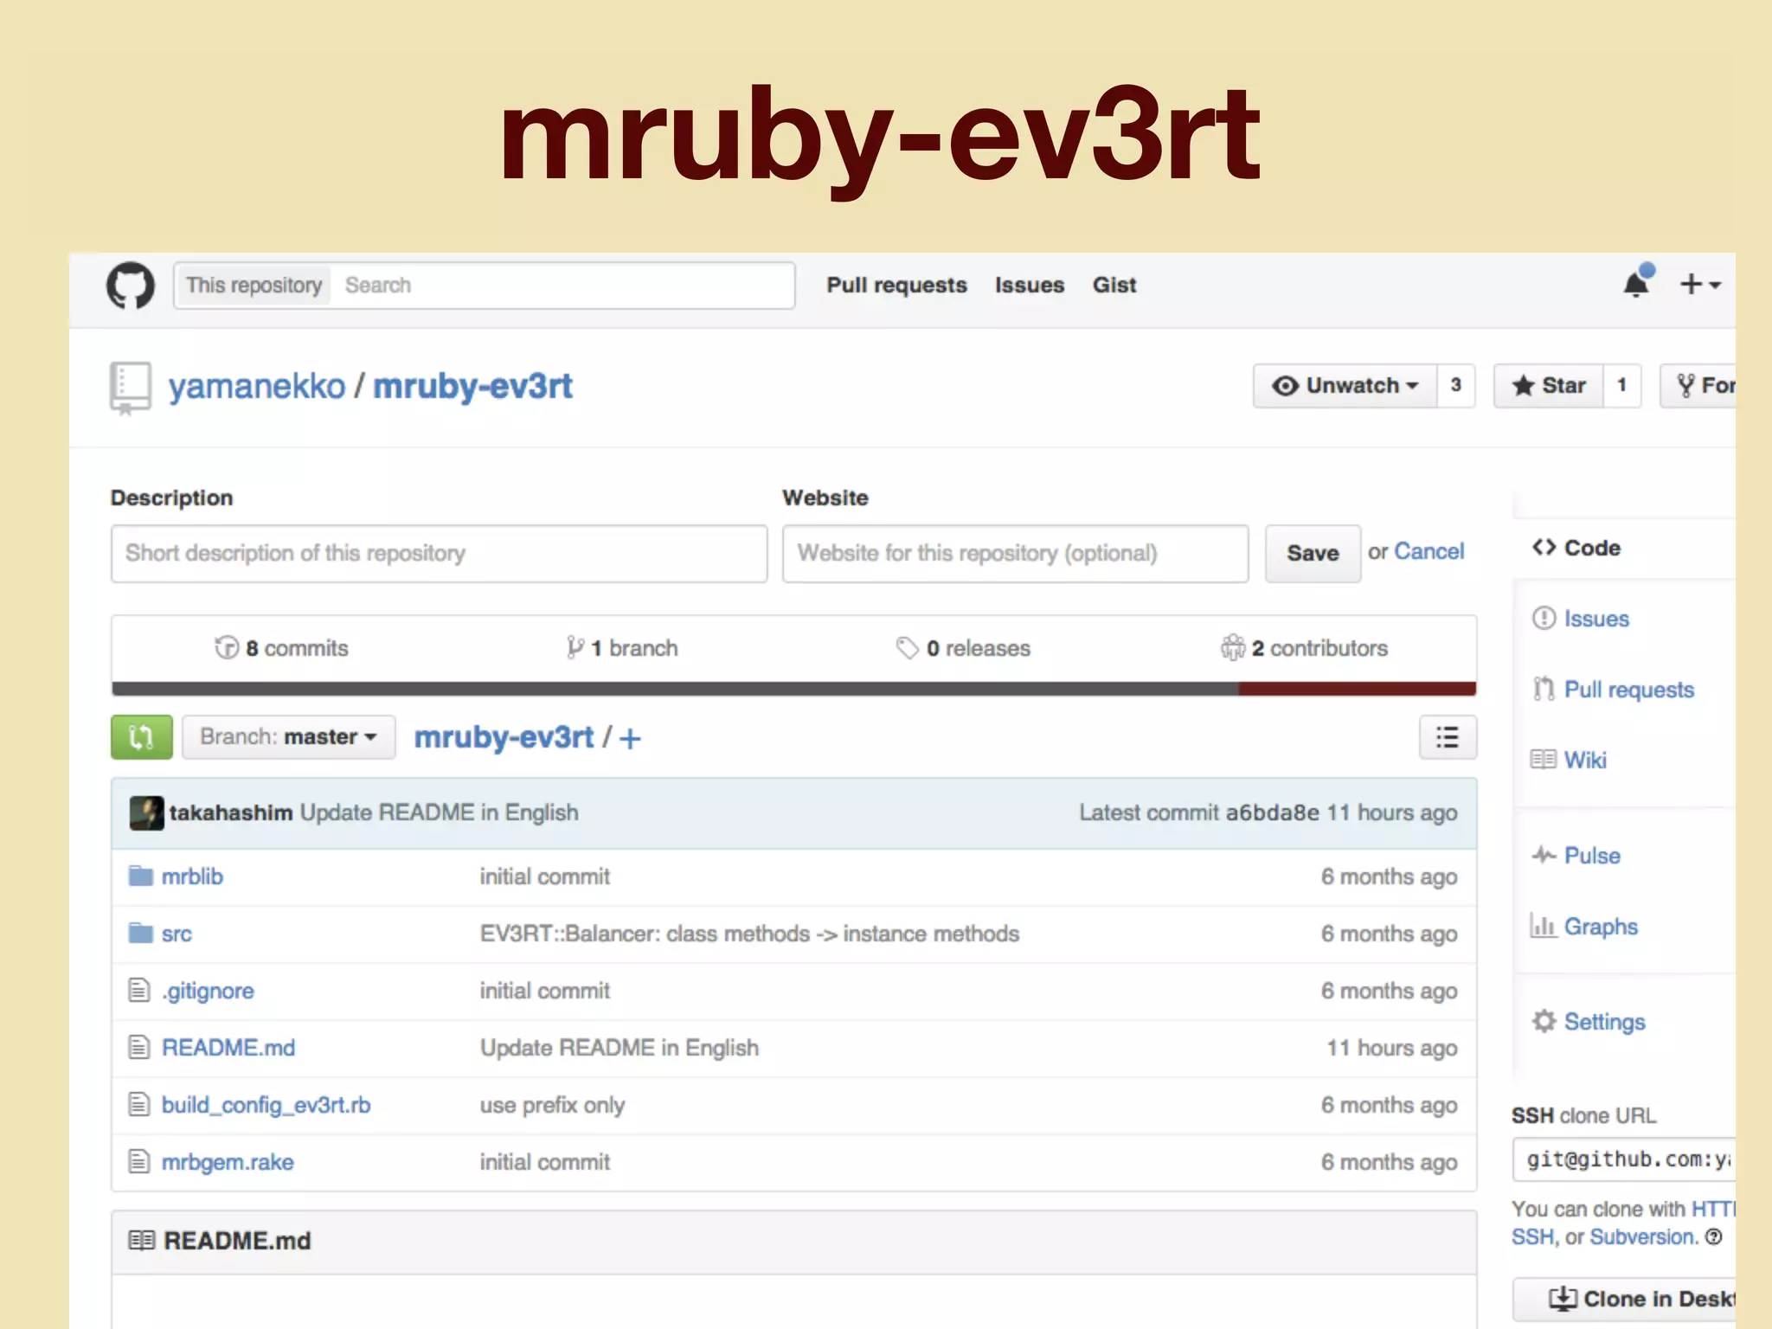The width and height of the screenshot is (1772, 1329).
Task: Click the stargazers count 1
Action: tap(1622, 386)
